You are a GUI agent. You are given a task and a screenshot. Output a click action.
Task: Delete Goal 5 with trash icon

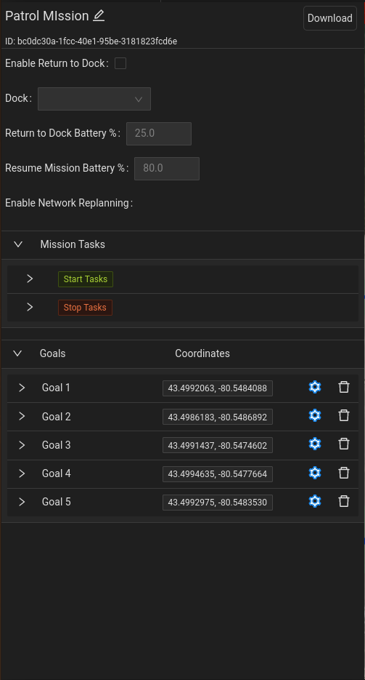click(344, 501)
